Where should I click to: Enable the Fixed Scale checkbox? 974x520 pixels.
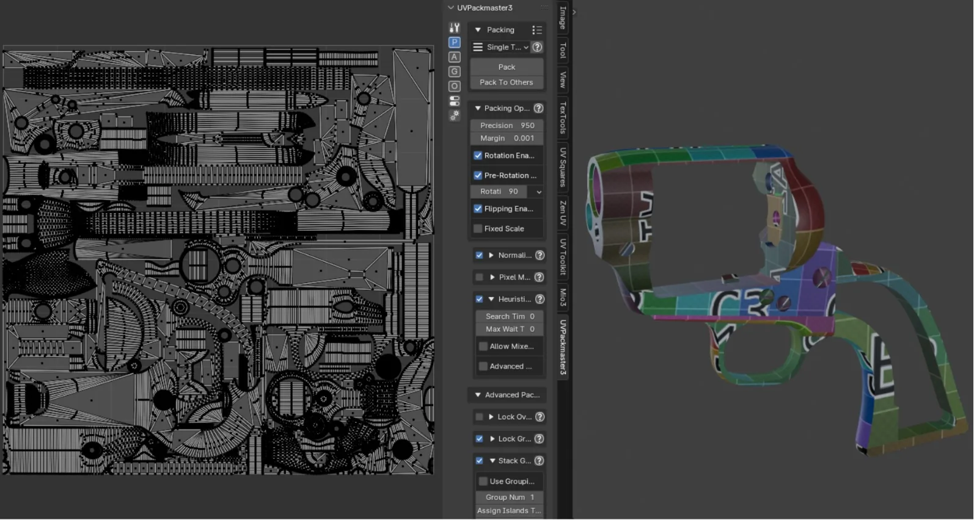[x=478, y=229]
